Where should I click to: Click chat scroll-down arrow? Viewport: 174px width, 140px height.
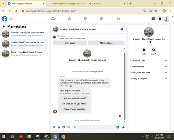pos(125,121)
